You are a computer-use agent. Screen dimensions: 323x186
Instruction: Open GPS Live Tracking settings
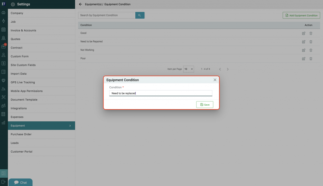(x=41, y=82)
